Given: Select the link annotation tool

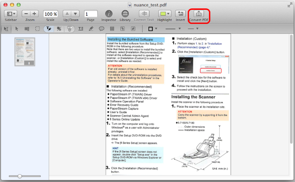Looking at the screenshot, I should [122, 29].
